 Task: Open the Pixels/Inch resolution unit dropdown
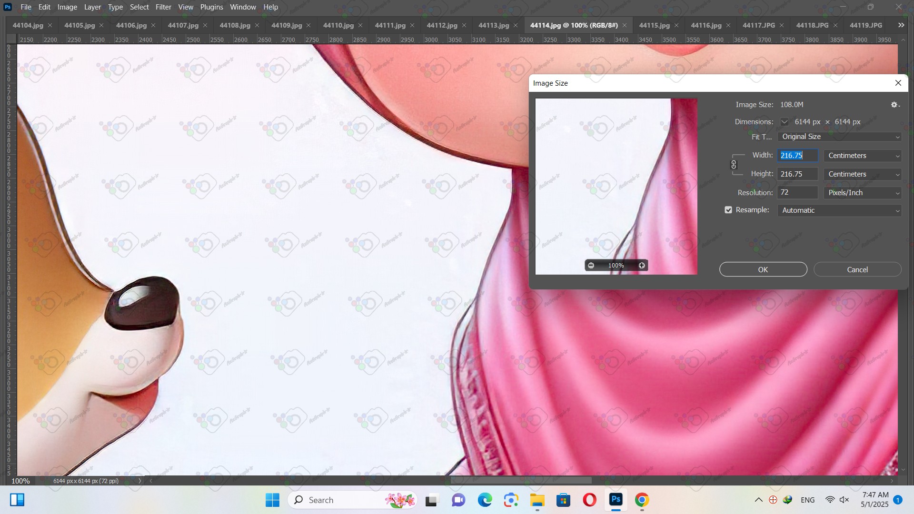click(863, 193)
